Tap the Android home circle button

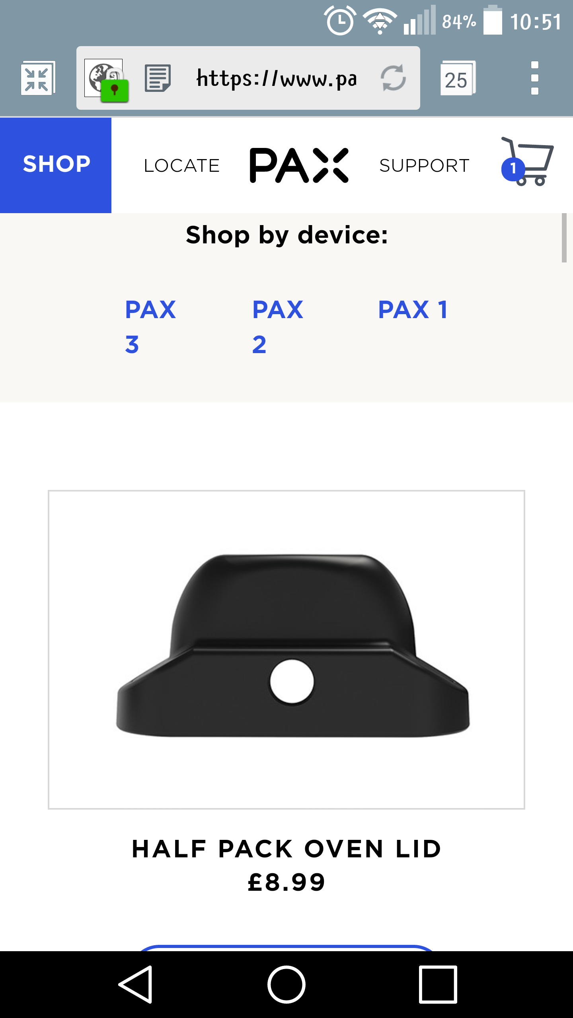point(286,985)
